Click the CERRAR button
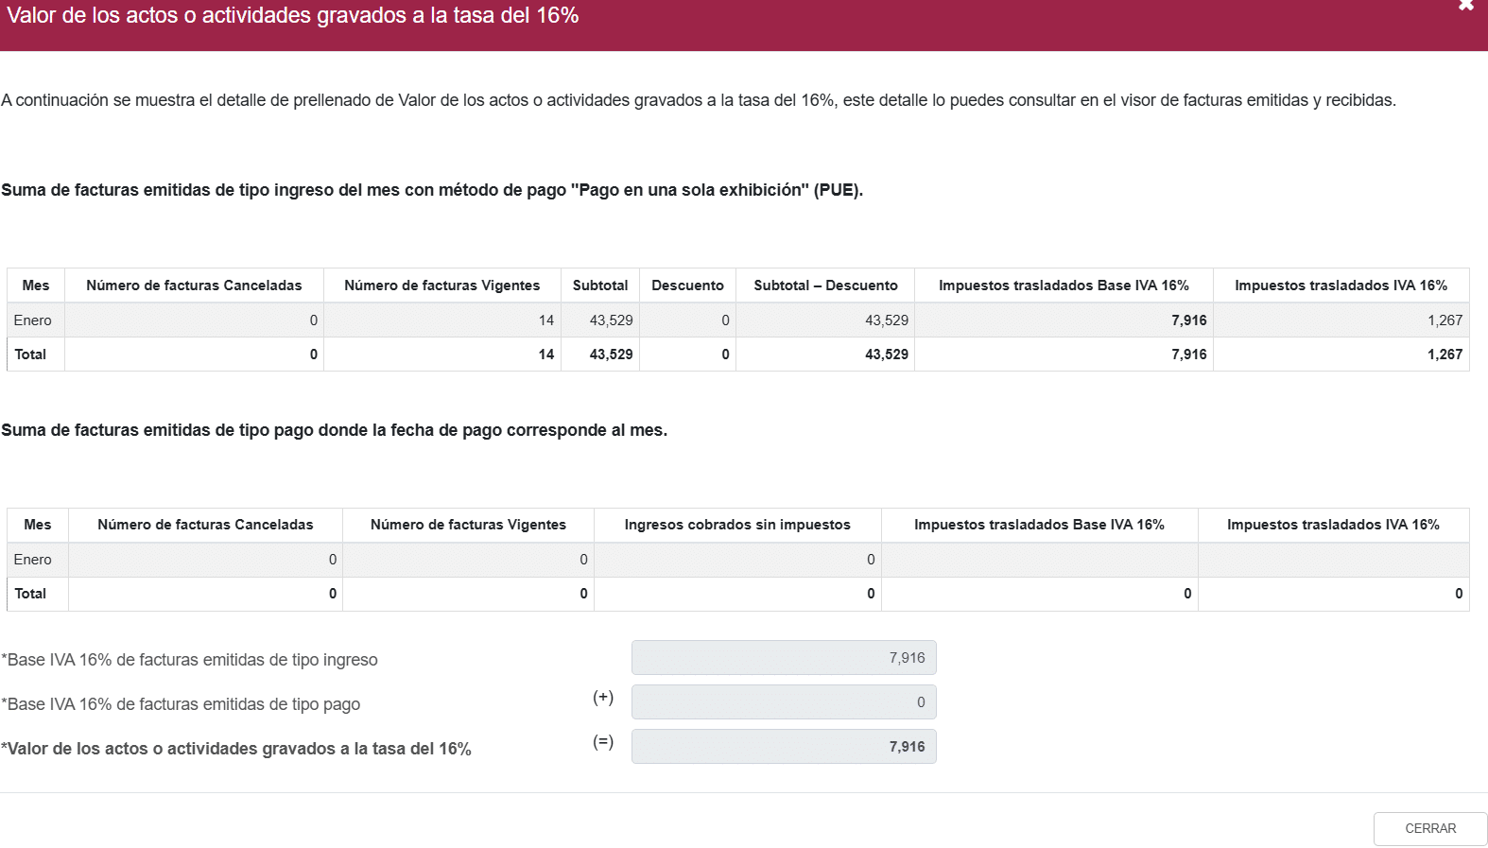This screenshot has height=848, width=1488. tap(1430, 829)
